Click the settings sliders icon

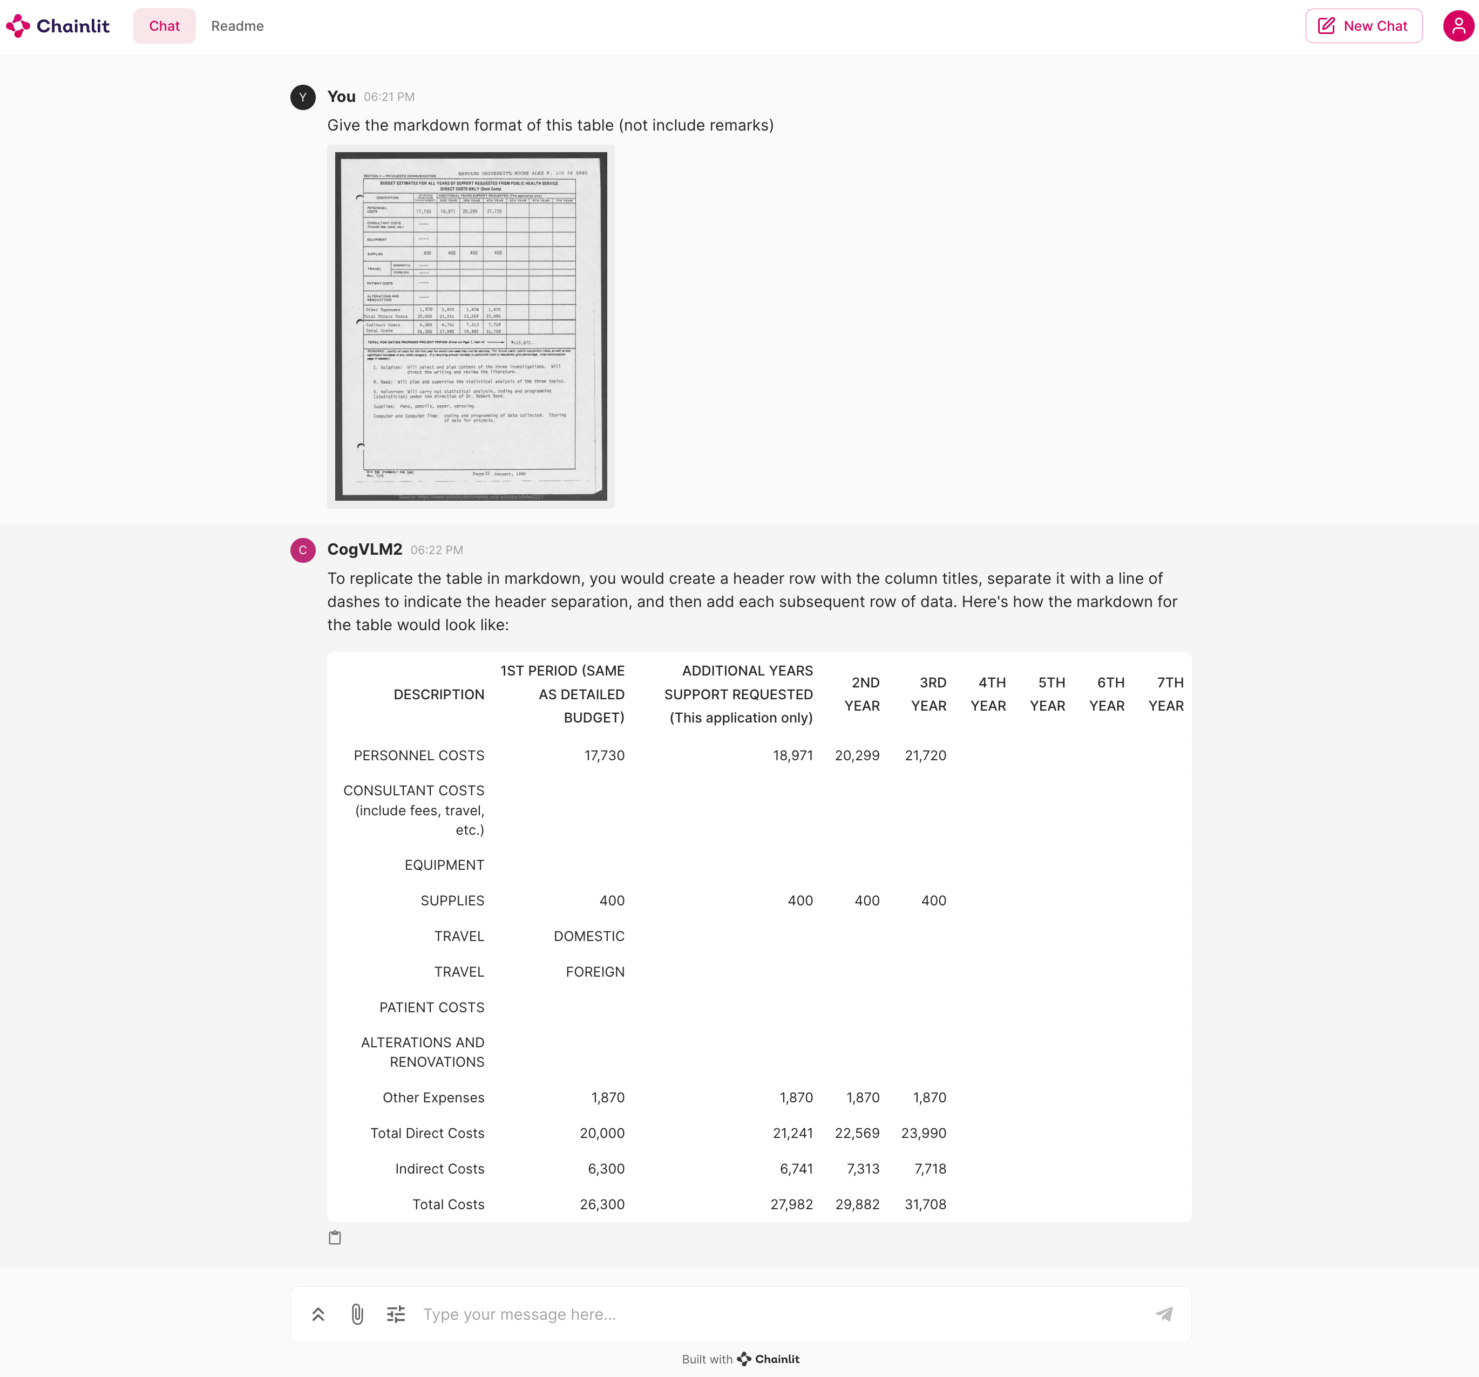point(396,1312)
